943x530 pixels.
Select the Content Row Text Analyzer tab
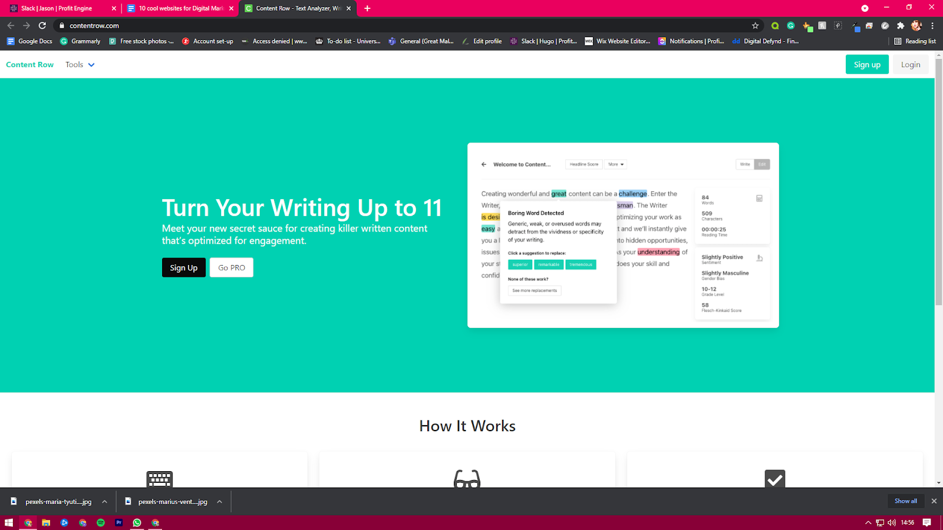298,8
